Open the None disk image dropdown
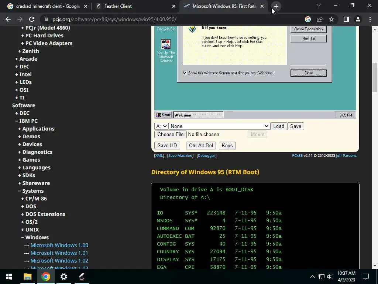The width and height of the screenshot is (378, 284). pyautogui.click(x=219, y=126)
